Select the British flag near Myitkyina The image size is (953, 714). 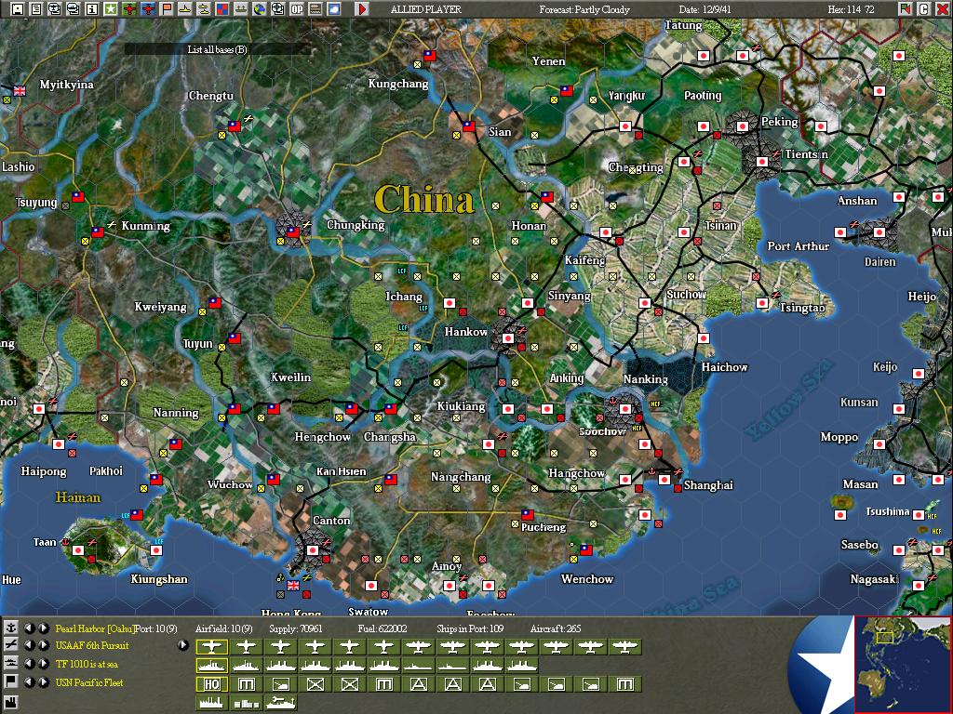[20, 90]
